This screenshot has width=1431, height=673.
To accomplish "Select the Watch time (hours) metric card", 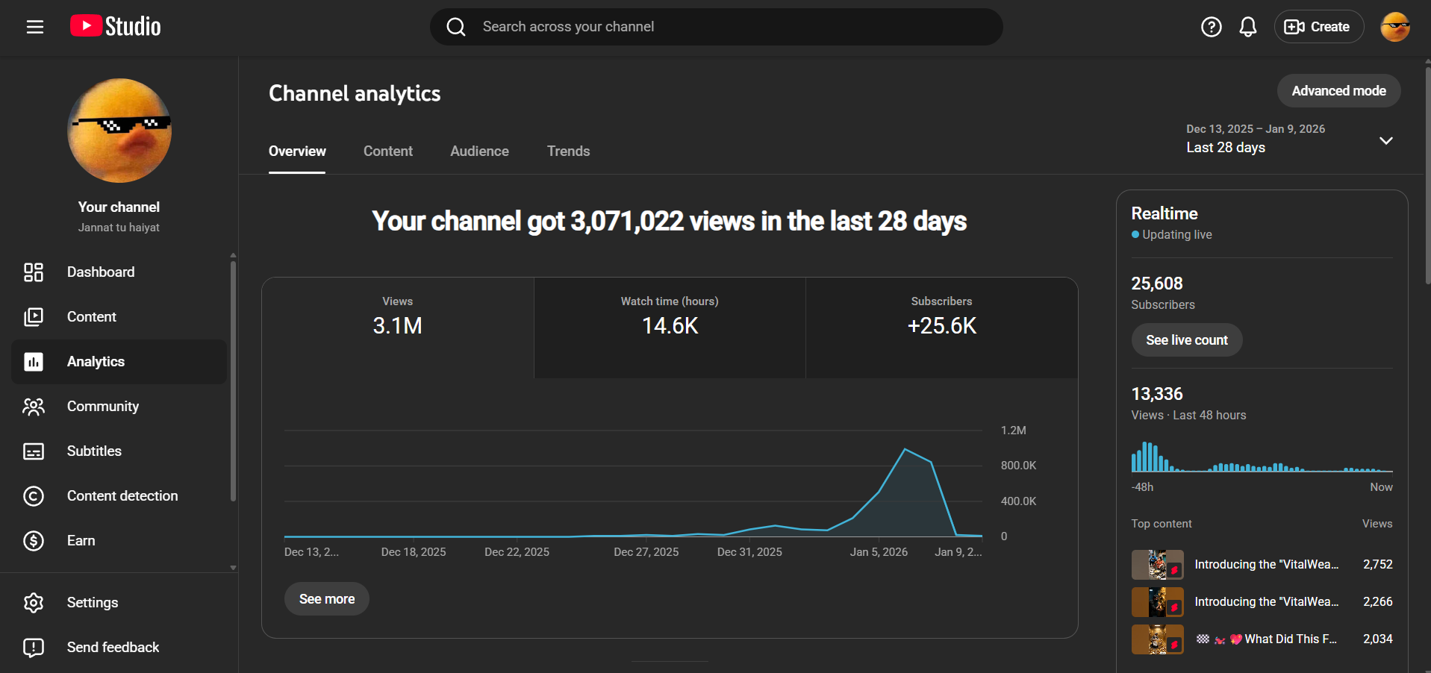I will coord(670,327).
